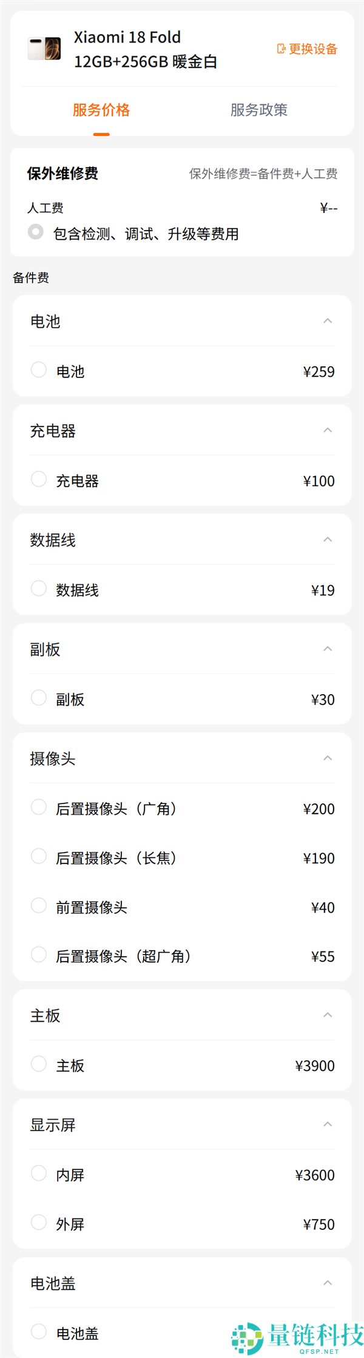Choose the 内屏 ¥3600 radio option

pyautogui.click(x=39, y=1173)
